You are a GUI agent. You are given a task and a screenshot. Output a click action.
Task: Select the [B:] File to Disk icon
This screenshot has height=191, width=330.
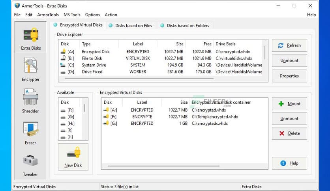click(x=63, y=58)
